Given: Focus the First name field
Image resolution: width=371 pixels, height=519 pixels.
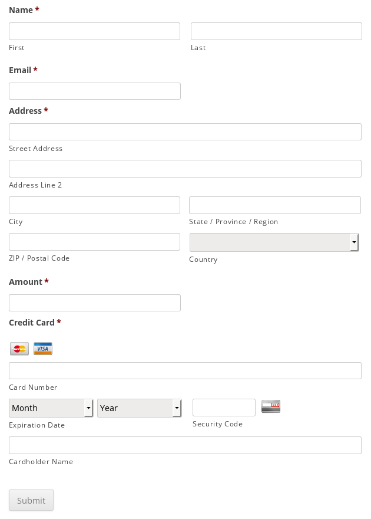Looking at the screenshot, I should point(94,31).
